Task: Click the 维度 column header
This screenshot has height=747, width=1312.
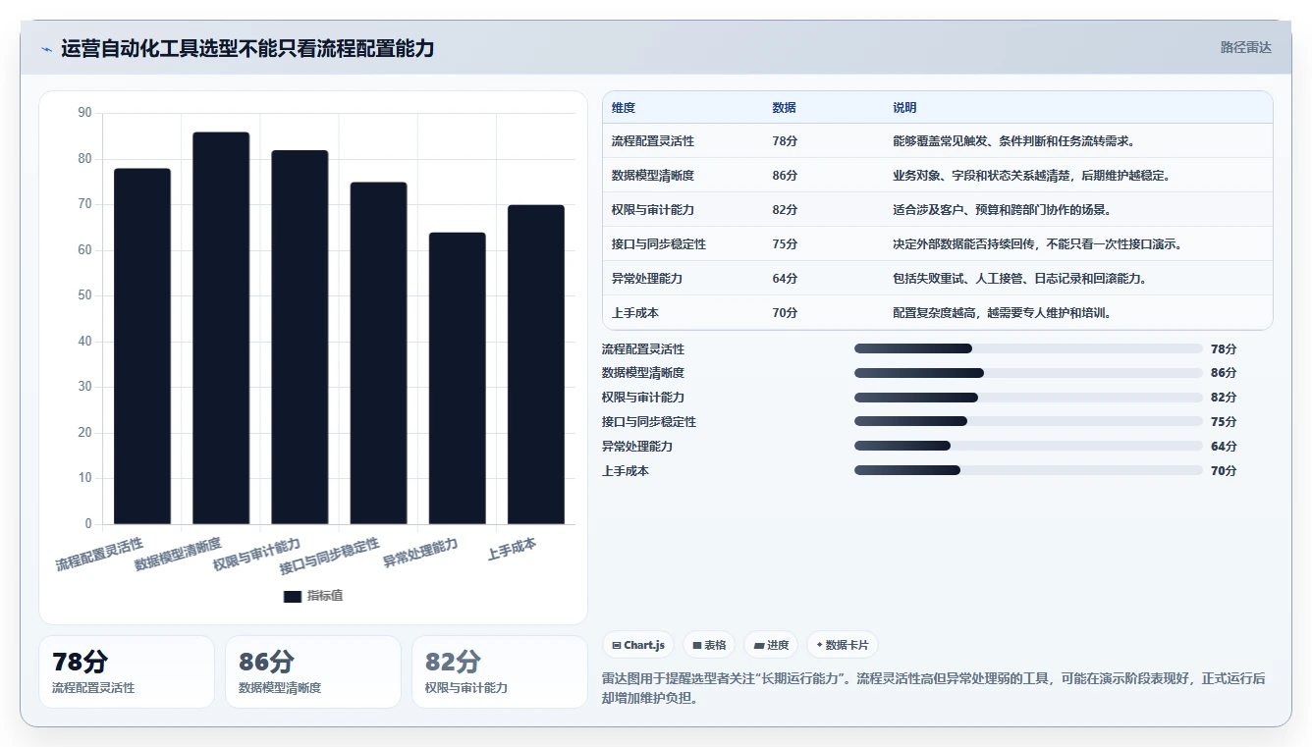Action: (x=624, y=108)
